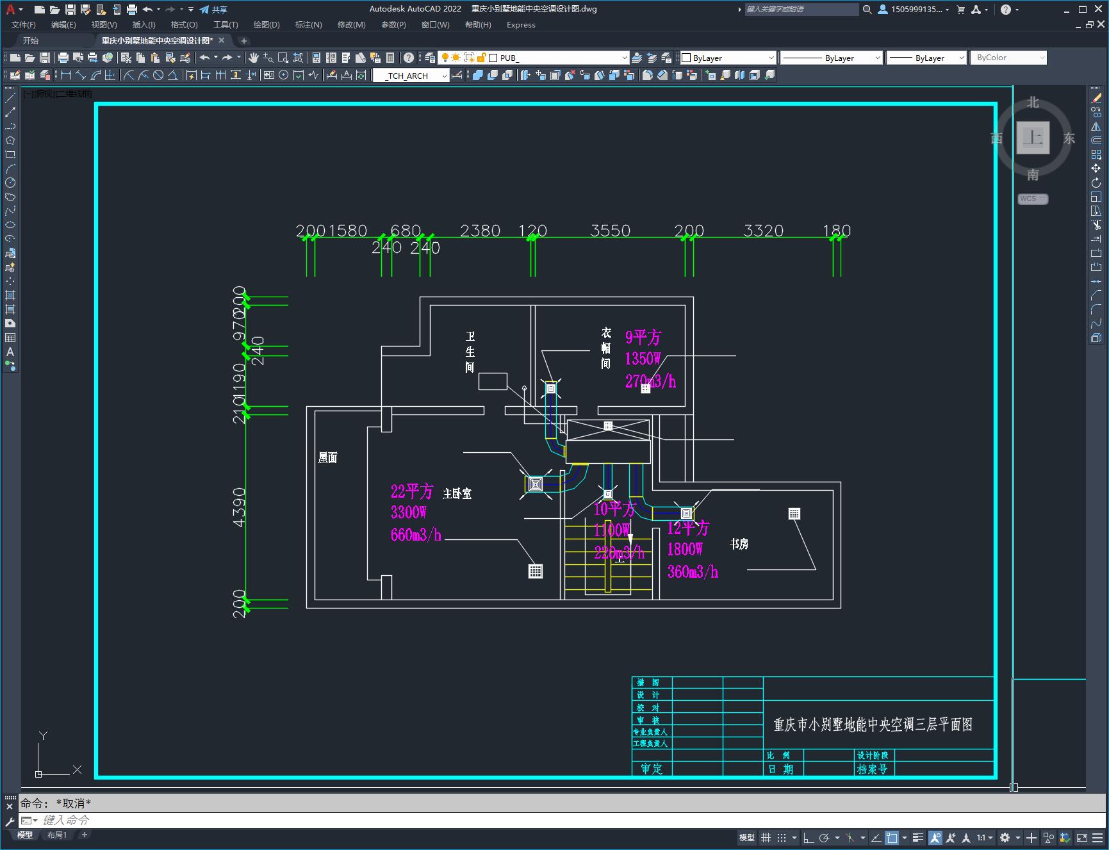The width and height of the screenshot is (1109, 850).
Task: Select the Erase modify tool
Action: tap(1096, 98)
